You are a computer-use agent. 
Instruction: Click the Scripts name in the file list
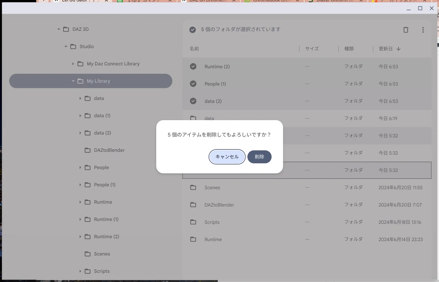click(212, 222)
